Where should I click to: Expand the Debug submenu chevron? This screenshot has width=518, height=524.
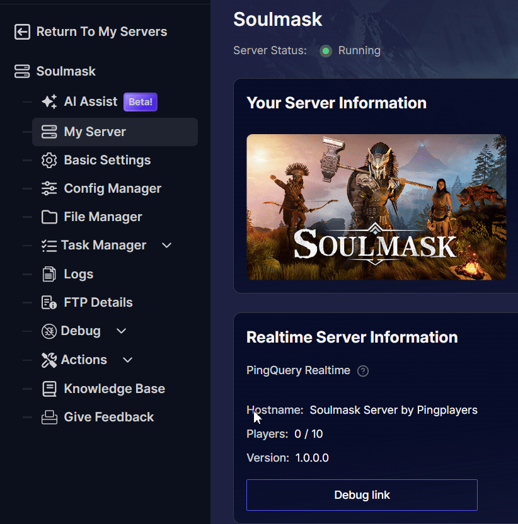(x=121, y=331)
